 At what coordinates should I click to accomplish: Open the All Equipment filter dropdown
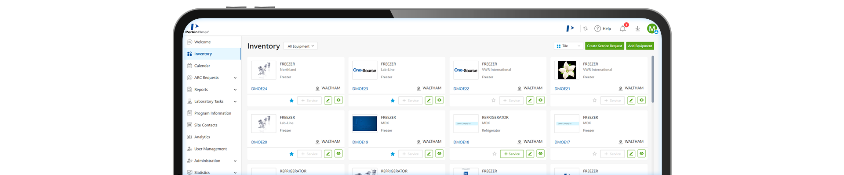pyautogui.click(x=301, y=46)
